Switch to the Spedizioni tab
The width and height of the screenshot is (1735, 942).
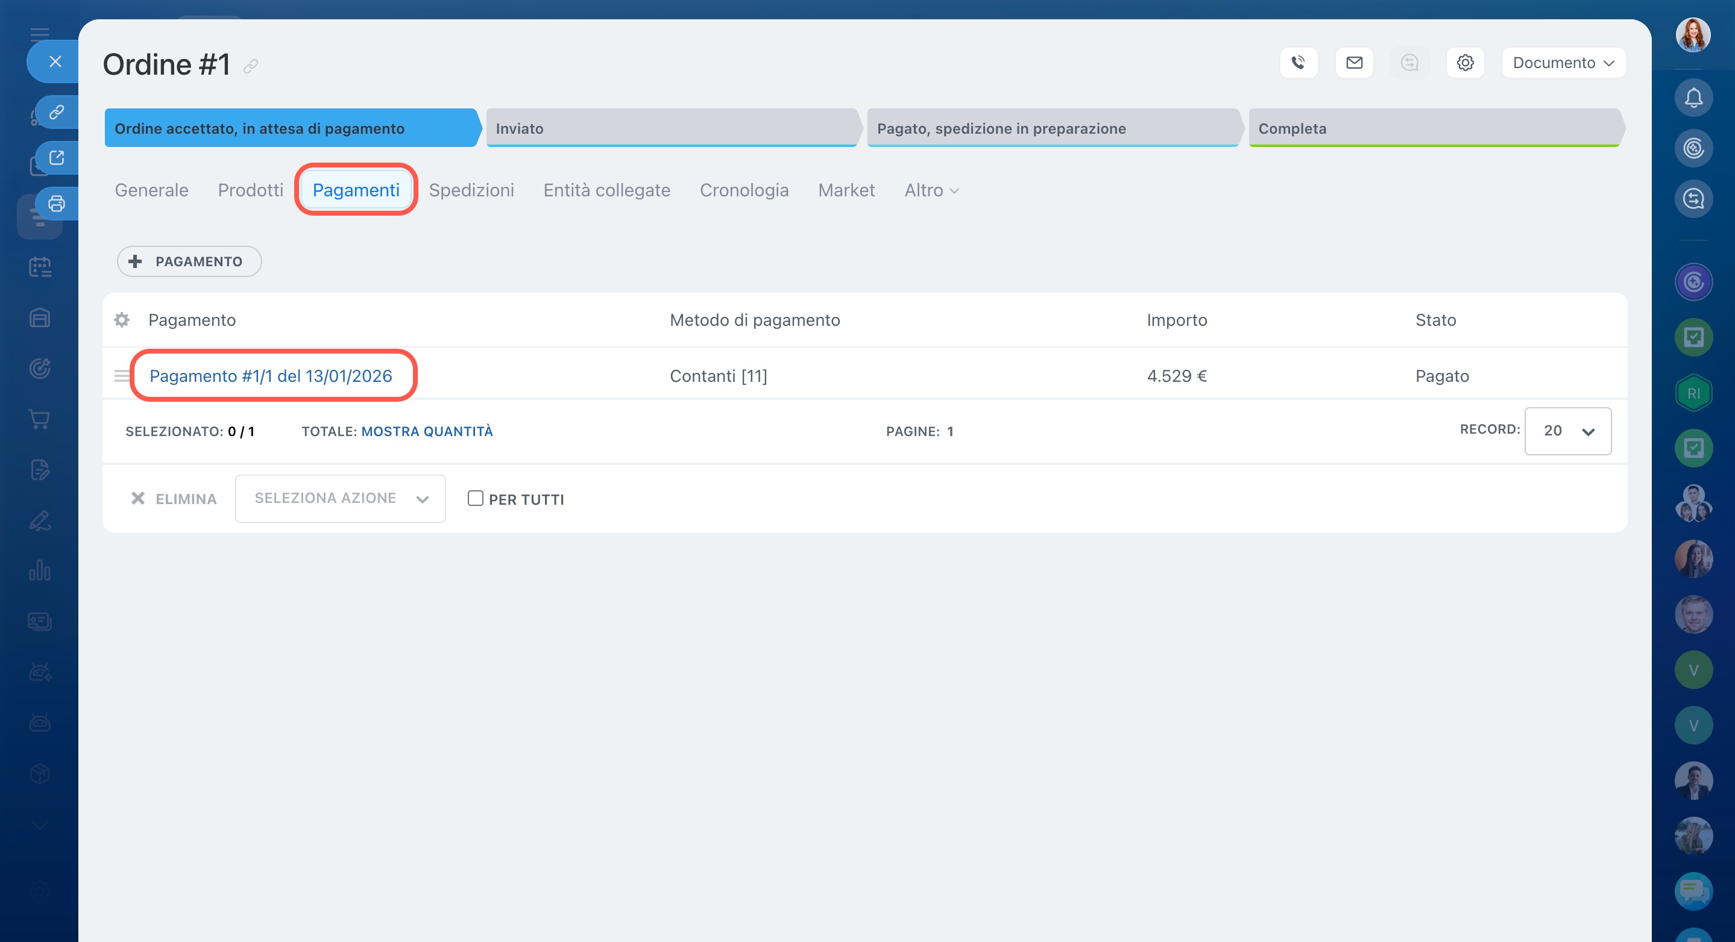tap(471, 190)
